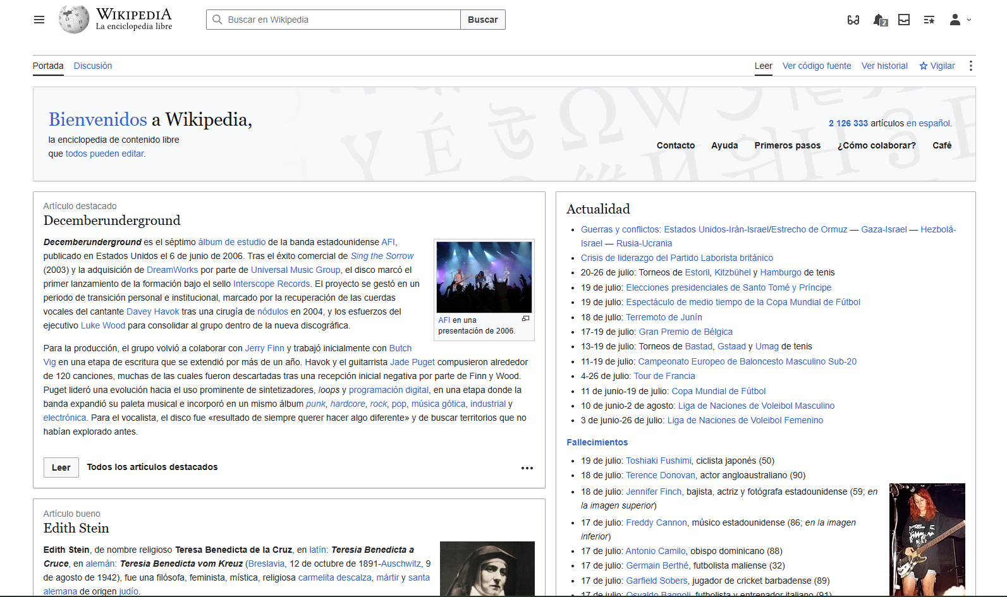
Task: Open the notices inbox tray icon
Action: [x=904, y=20]
